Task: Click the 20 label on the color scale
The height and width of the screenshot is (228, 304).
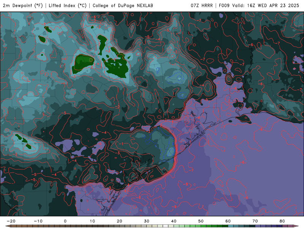Action: click(x=119, y=221)
